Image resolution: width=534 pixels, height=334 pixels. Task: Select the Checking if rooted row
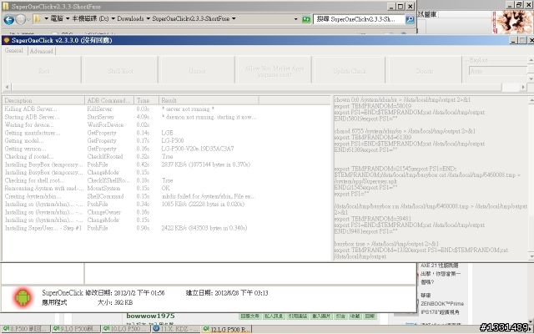coord(131,156)
